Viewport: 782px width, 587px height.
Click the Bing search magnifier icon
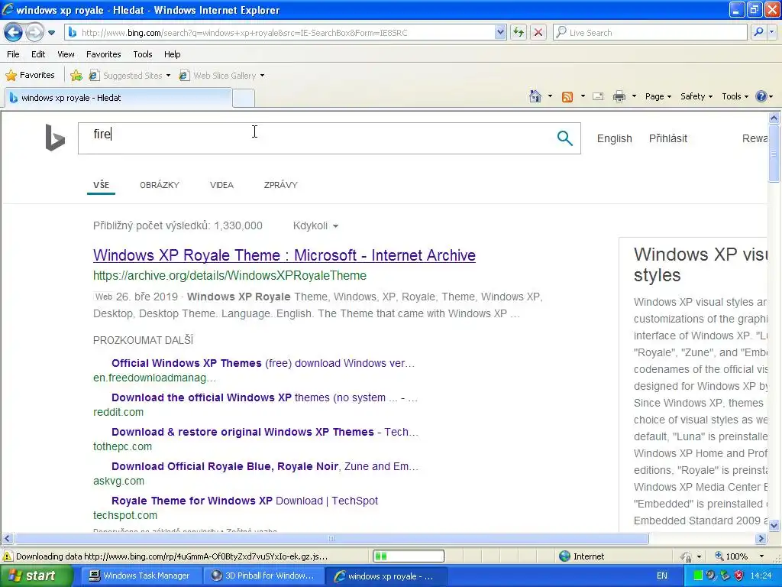point(564,138)
